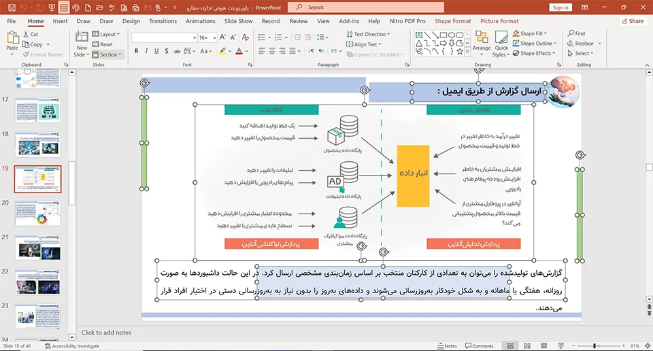653x351 pixels.
Task: Apply red font color
Action: (239, 51)
